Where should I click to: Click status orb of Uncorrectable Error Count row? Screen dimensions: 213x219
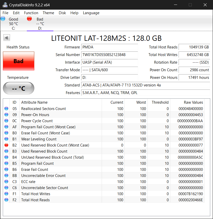pyautogui.click(x=6, y=175)
